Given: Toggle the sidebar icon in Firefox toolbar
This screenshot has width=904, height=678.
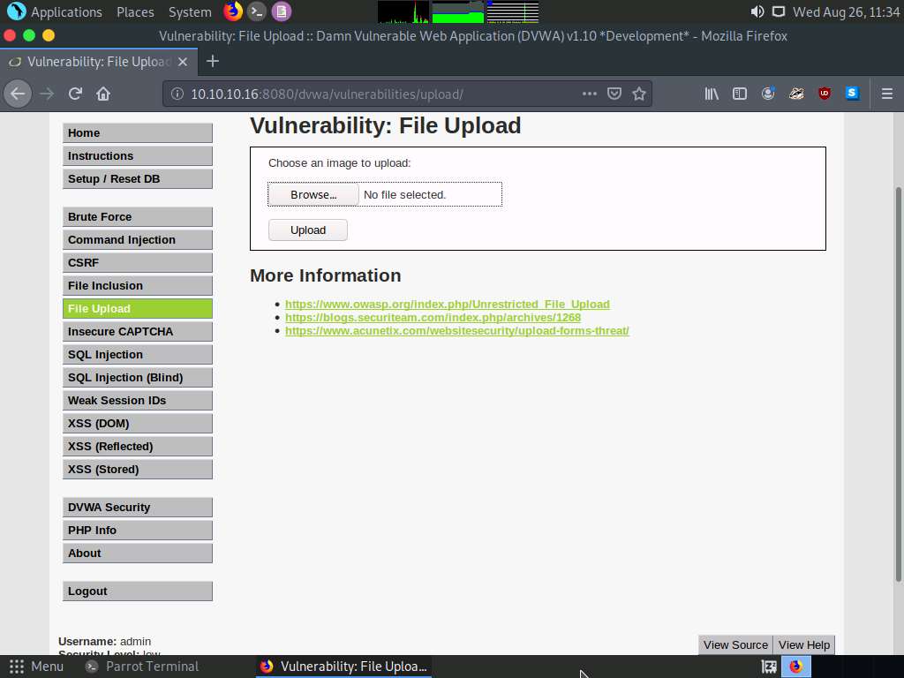Looking at the screenshot, I should tap(739, 93).
